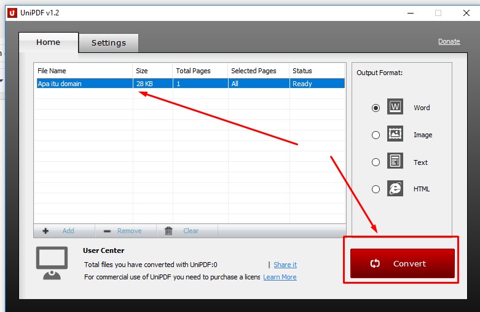
Task: Click the Total Pages column header
Action: [200, 71]
